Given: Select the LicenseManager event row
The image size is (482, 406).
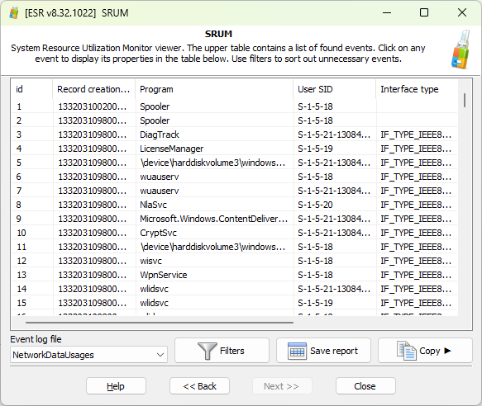Looking at the screenshot, I should [x=234, y=149].
